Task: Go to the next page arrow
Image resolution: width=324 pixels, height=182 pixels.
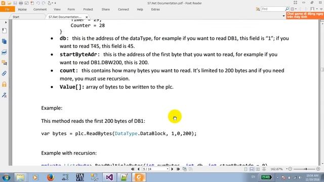Action: (172, 169)
